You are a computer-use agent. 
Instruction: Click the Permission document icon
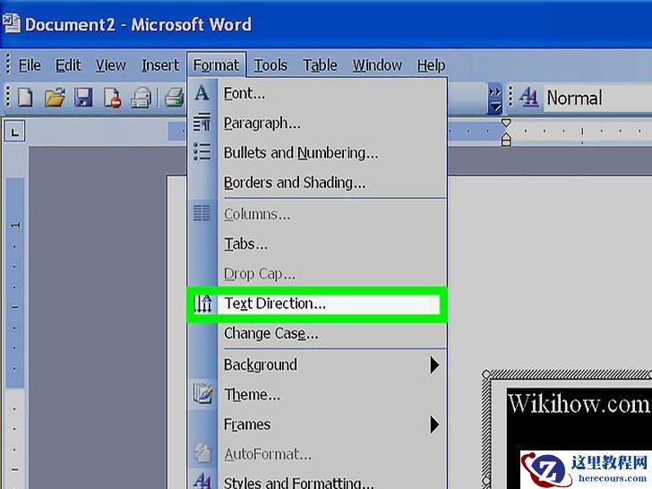tap(113, 98)
